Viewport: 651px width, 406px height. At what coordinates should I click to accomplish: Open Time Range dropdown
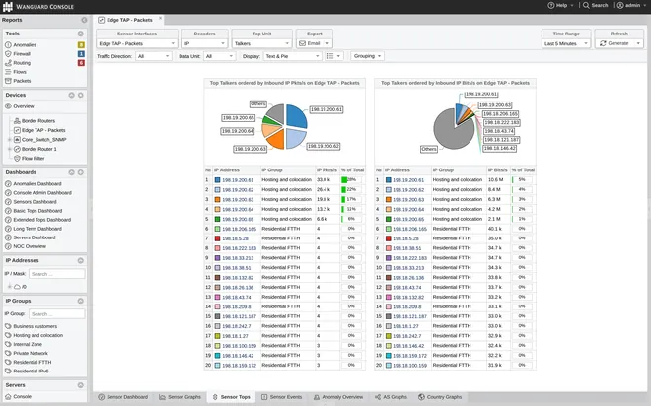tap(566, 43)
